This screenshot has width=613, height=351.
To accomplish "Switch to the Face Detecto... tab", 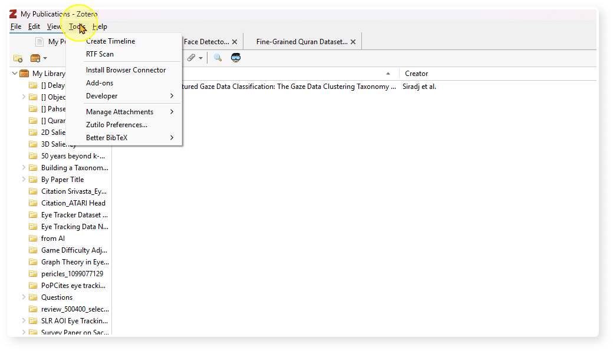I will (x=206, y=42).
